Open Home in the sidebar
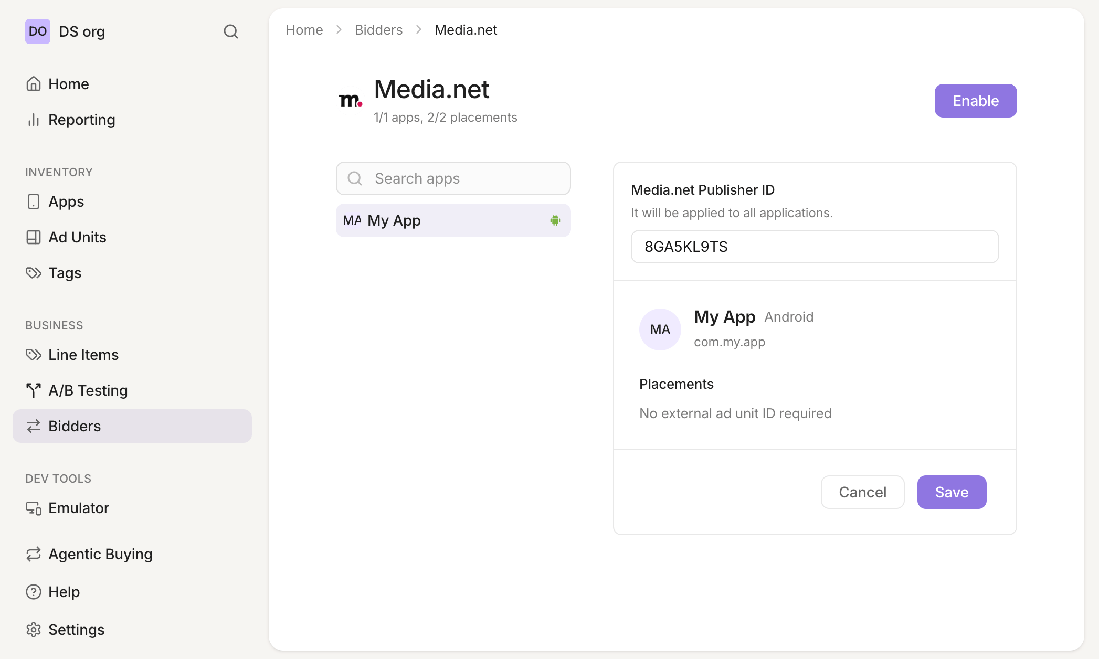 pos(132,84)
